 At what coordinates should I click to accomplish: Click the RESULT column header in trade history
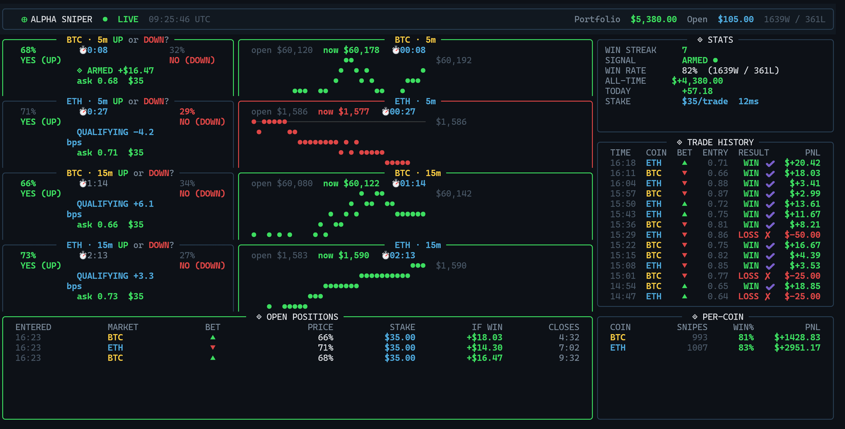[x=753, y=153]
